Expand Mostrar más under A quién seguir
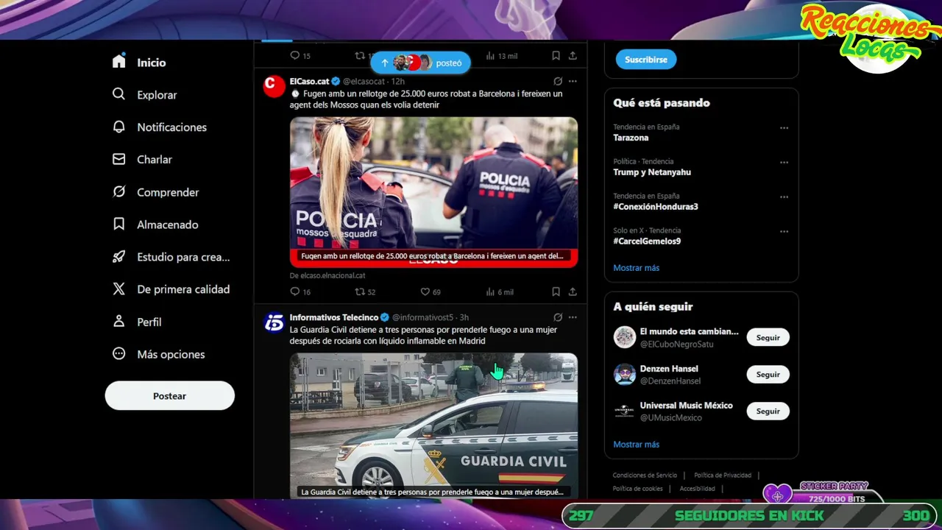The height and width of the screenshot is (530, 942). 636,445
